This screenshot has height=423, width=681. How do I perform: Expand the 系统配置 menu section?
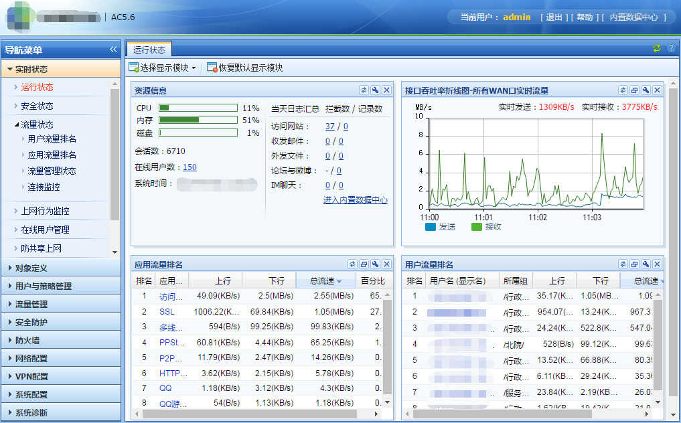click(x=61, y=395)
